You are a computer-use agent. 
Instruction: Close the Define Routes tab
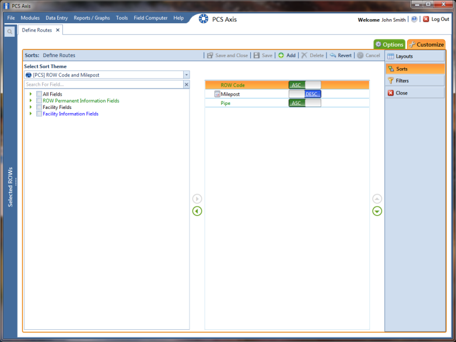click(x=58, y=30)
